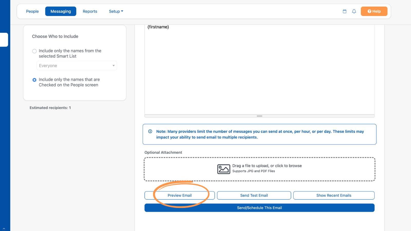Click Send/Schedule This Email button
The width and height of the screenshot is (411, 231).
[x=259, y=208]
